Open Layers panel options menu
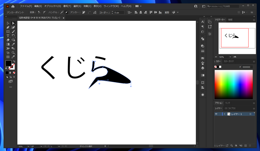 [254, 108]
